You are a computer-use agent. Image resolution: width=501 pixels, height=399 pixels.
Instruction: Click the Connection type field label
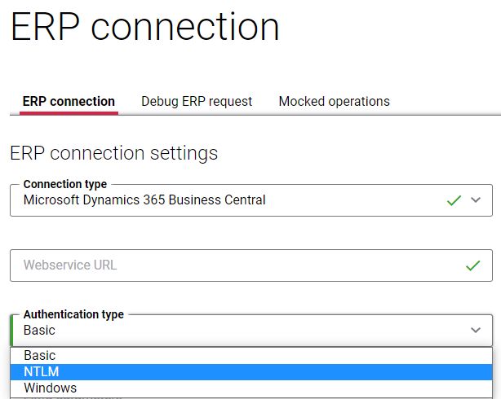pyautogui.click(x=65, y=184)
